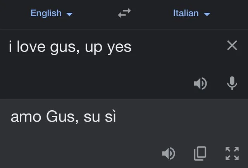
Task: Click the input text "i love gus, up yes"
Action: (70, 47)
